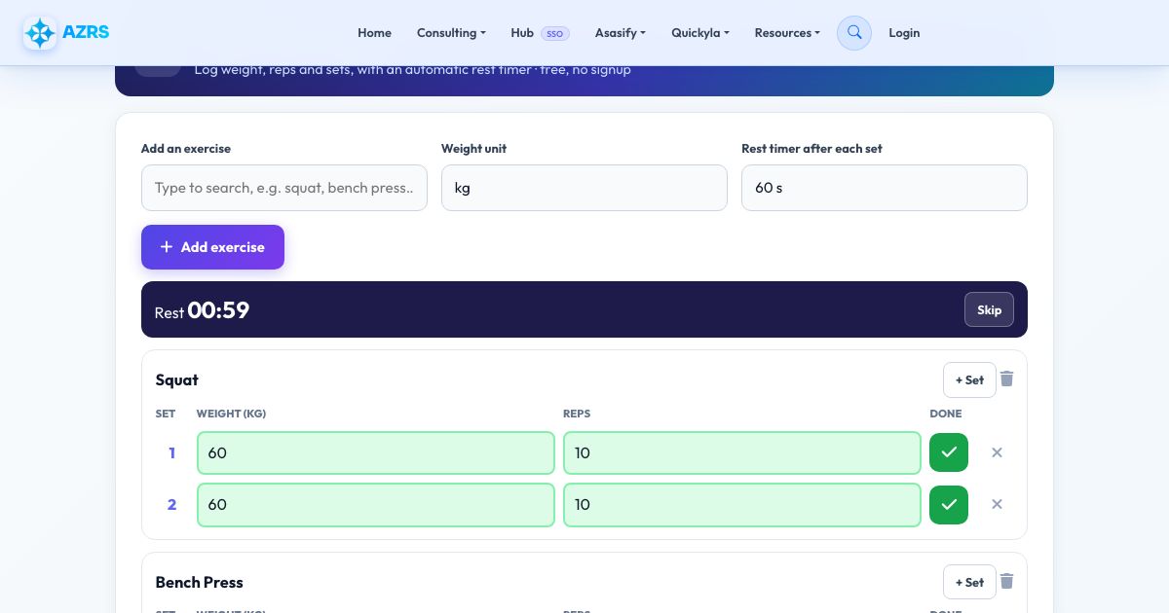
Task: Edit reps field for Squat set 2
Action: 742,504
